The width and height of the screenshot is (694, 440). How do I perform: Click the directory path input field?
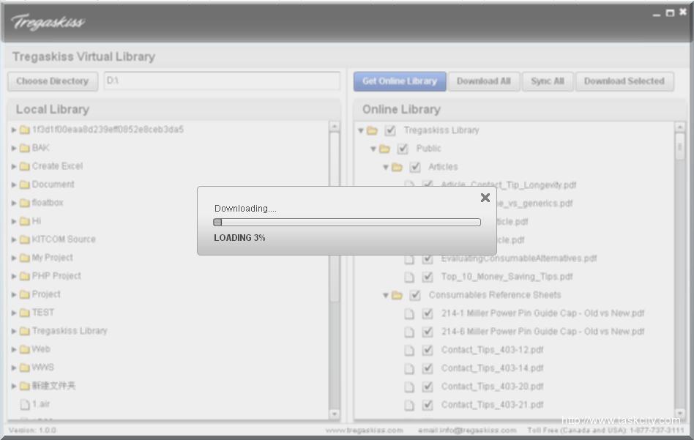(x=223, y=81)
